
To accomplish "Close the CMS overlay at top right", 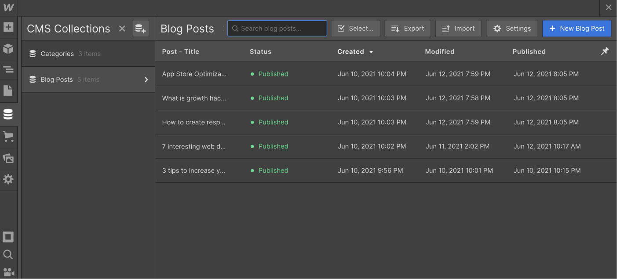I will tap(609, 7).
